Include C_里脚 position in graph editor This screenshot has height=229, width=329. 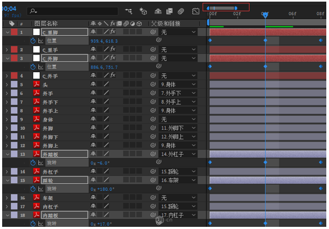41,41
